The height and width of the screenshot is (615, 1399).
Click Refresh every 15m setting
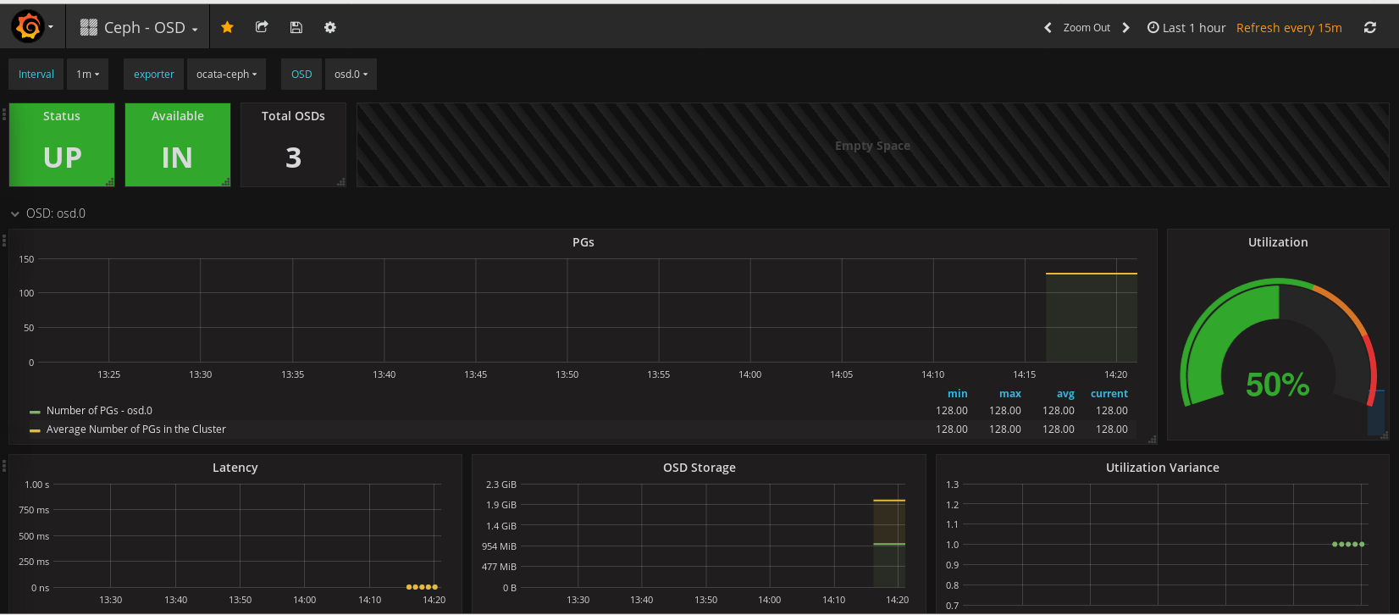pyautogui.click(x=1289, y=28)
